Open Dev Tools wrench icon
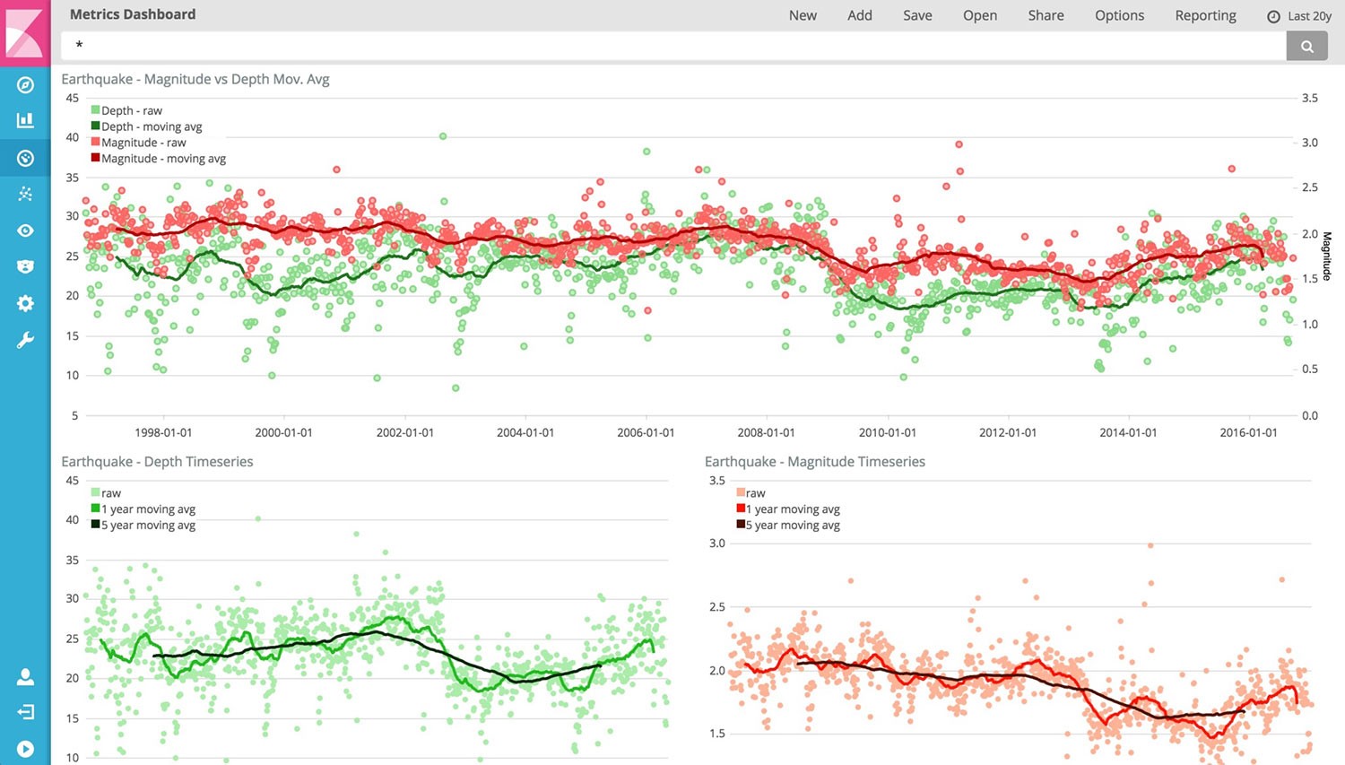This screenshot has width=1345, height=765. (x=25, y=340)
